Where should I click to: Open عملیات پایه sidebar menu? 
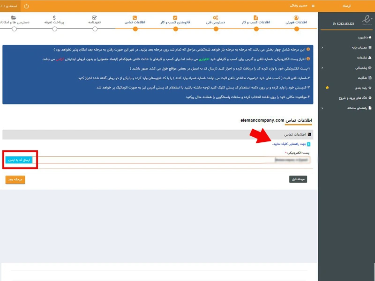tap(361, 48)
